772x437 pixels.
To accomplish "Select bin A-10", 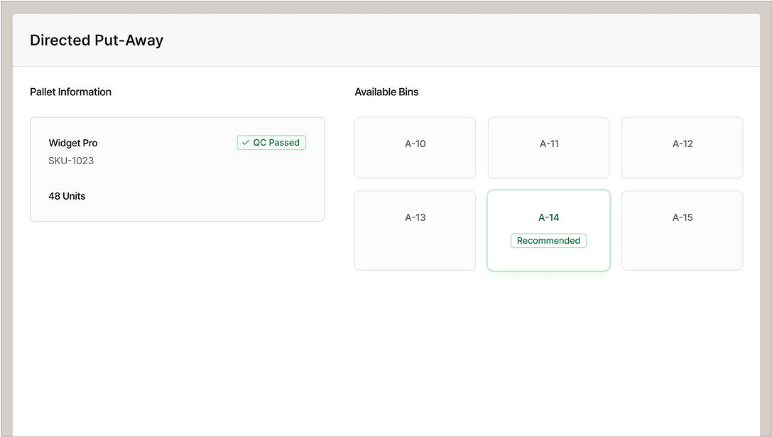I will 415,148.
